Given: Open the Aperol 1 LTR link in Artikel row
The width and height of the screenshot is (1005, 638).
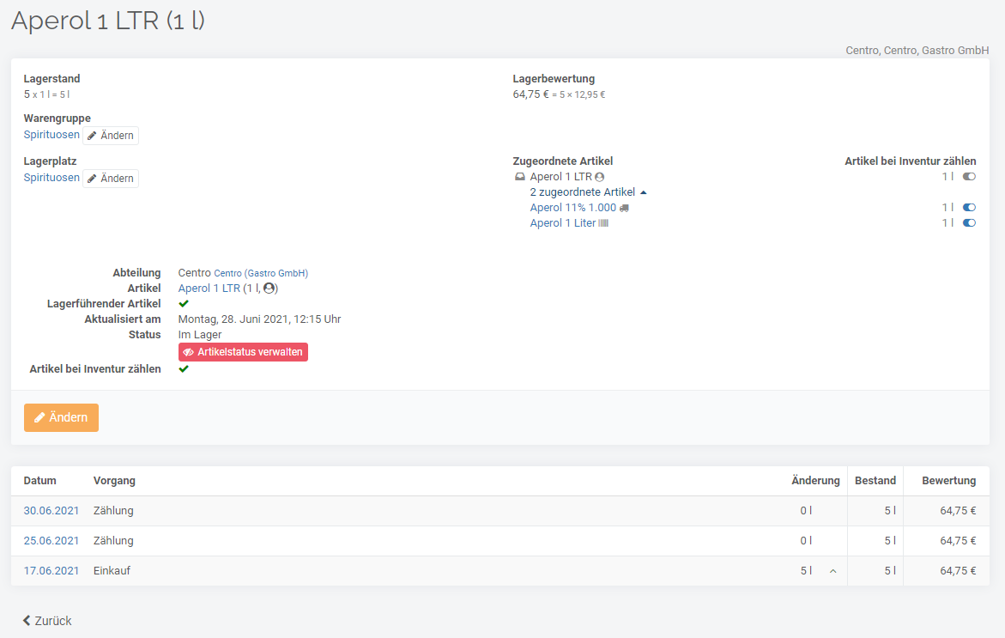Looking at the screenshot, I should pyautogui.click(x=209, y=289).
